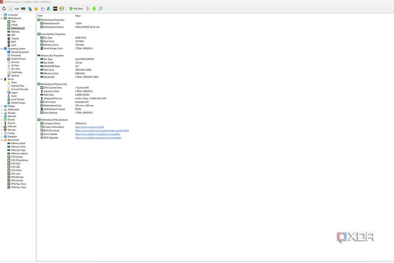Collapse the Motherboard tree category
This screenshot has width=394, height=263.
[2, 18]
